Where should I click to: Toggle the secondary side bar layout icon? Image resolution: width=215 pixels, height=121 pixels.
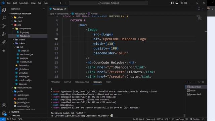[x=181, y=3]
